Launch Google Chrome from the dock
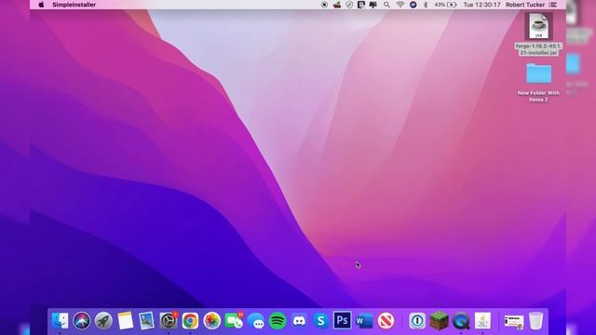This screenshot has height=335, width=596. point(190,321)
